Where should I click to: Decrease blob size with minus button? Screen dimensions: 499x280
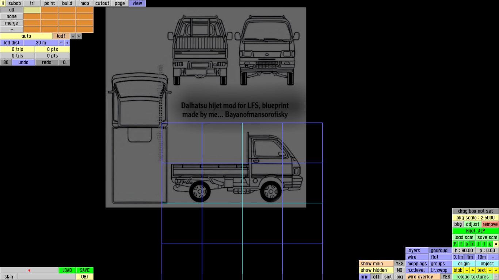tap(467, 270)
